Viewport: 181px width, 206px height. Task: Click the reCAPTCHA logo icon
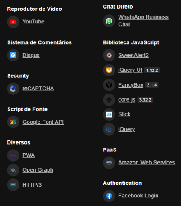coord(13,89)
